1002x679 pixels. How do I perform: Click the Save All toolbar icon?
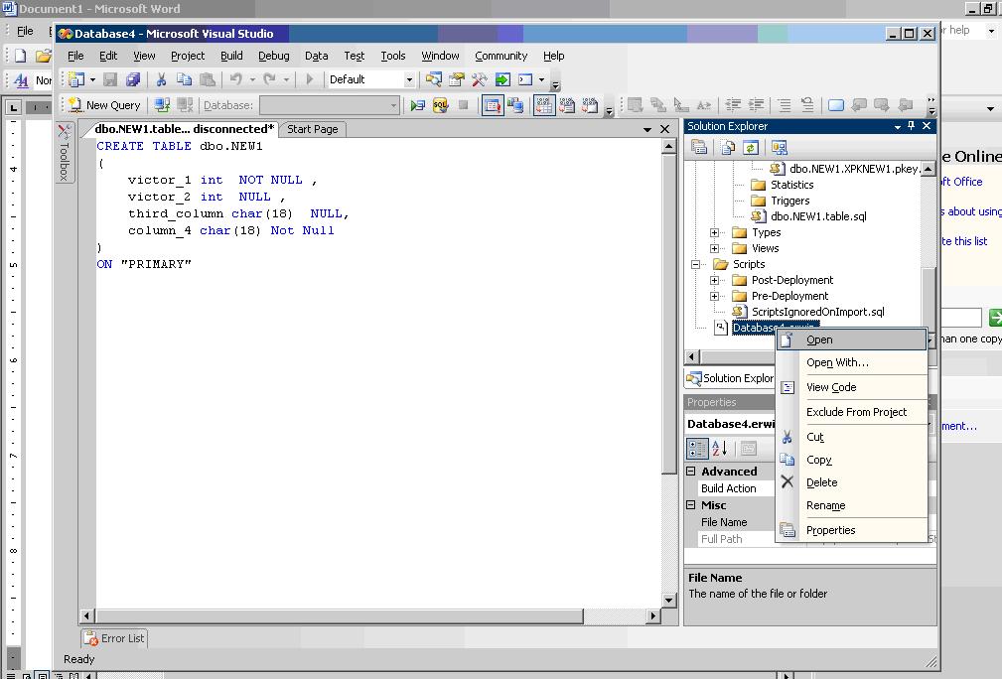(x=133, y=79)
